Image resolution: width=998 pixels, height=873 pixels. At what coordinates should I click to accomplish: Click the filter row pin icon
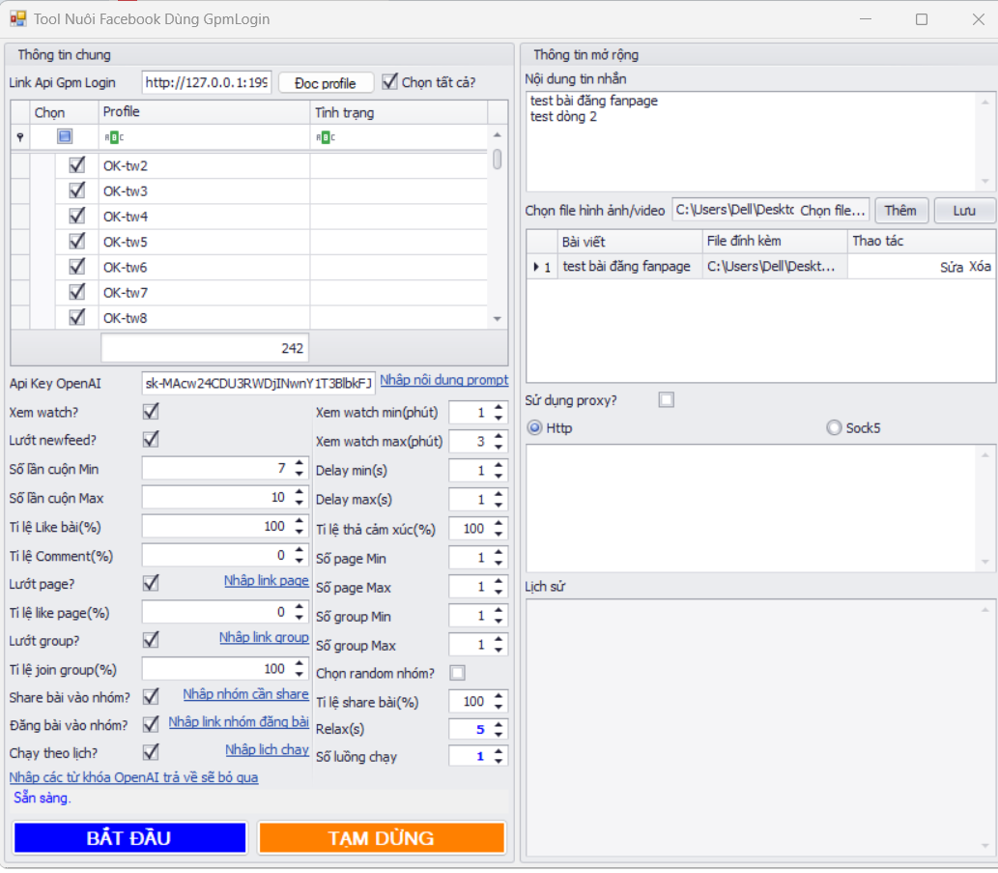(20, 137)
